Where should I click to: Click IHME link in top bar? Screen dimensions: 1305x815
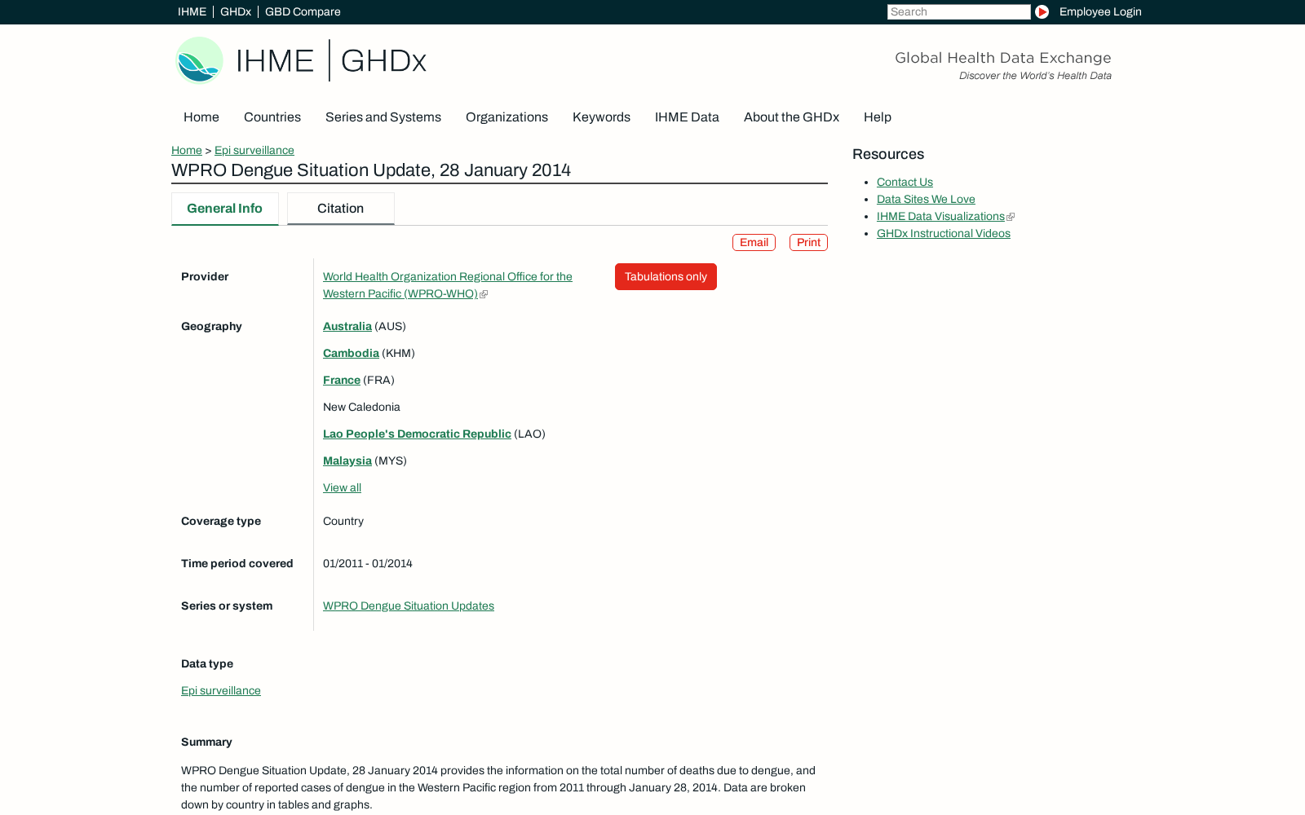point(192,11)
